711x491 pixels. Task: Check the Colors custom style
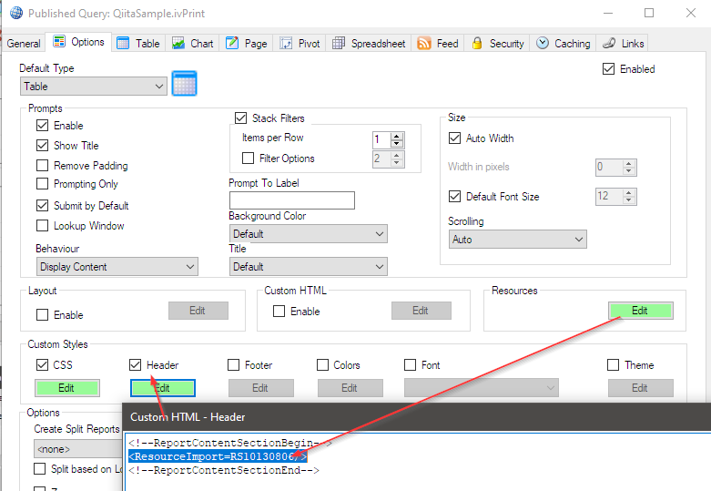(x=322, y=365)
